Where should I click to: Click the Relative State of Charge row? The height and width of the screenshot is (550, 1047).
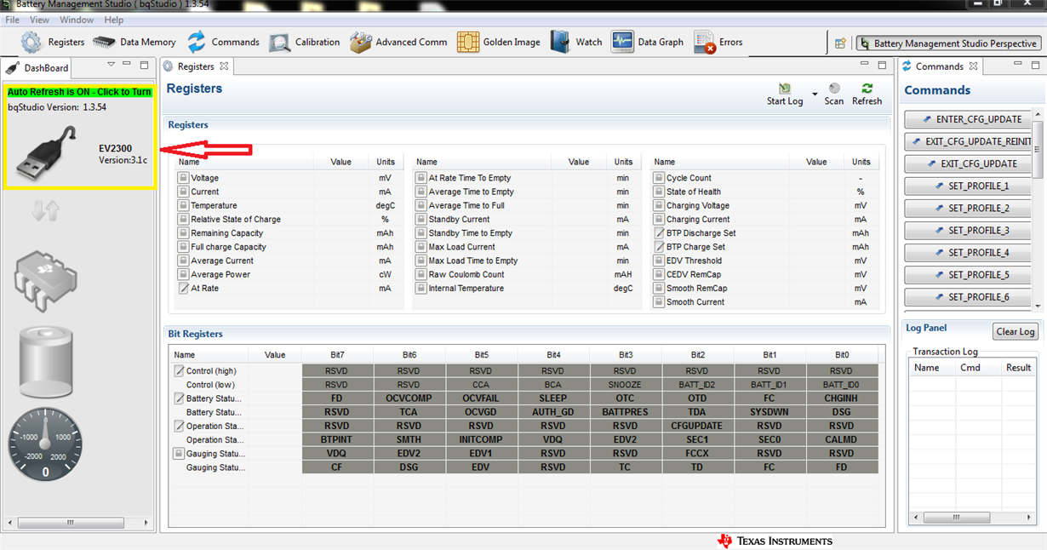(x=287, y=220)
